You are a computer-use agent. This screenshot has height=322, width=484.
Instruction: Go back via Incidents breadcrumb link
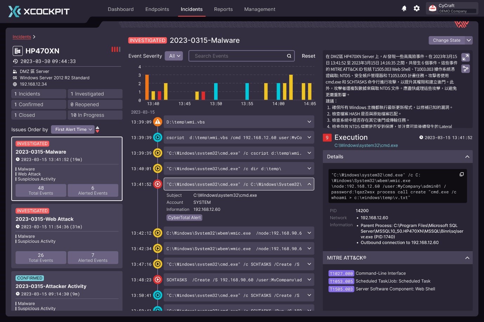point(22,37)
